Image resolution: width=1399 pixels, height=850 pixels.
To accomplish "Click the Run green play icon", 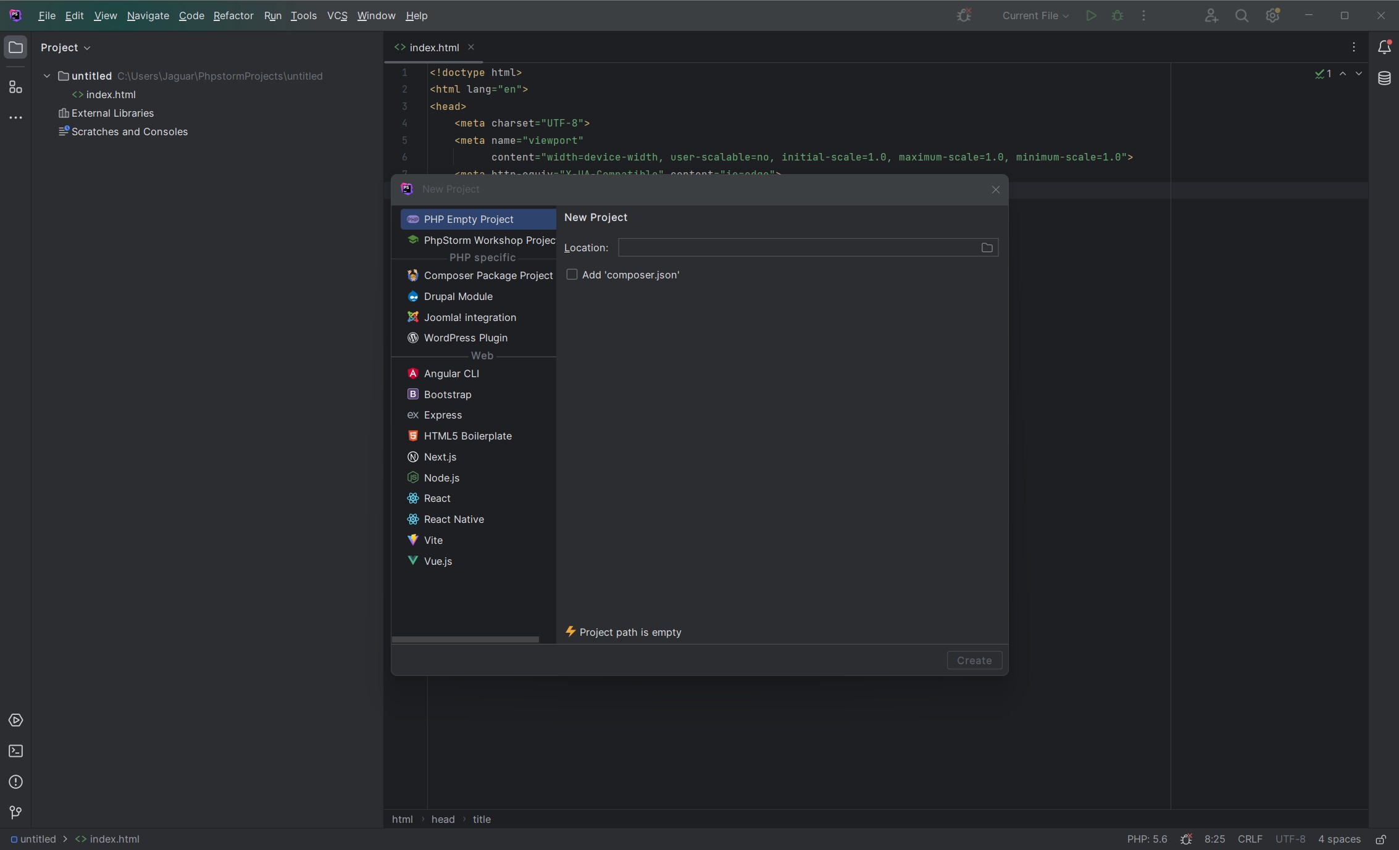I will (x=1091, y=16).
